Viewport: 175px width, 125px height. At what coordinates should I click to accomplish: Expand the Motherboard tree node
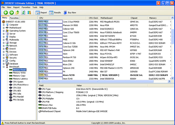pos(3,28)
